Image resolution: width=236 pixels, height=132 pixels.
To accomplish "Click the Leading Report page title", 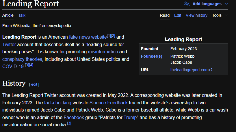I will (31, 4).
